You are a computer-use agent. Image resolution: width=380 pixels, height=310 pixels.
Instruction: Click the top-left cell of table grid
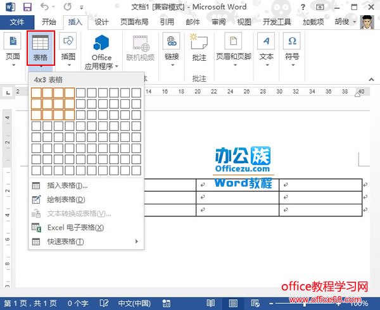pyautogui.click(x=36, y=93)
